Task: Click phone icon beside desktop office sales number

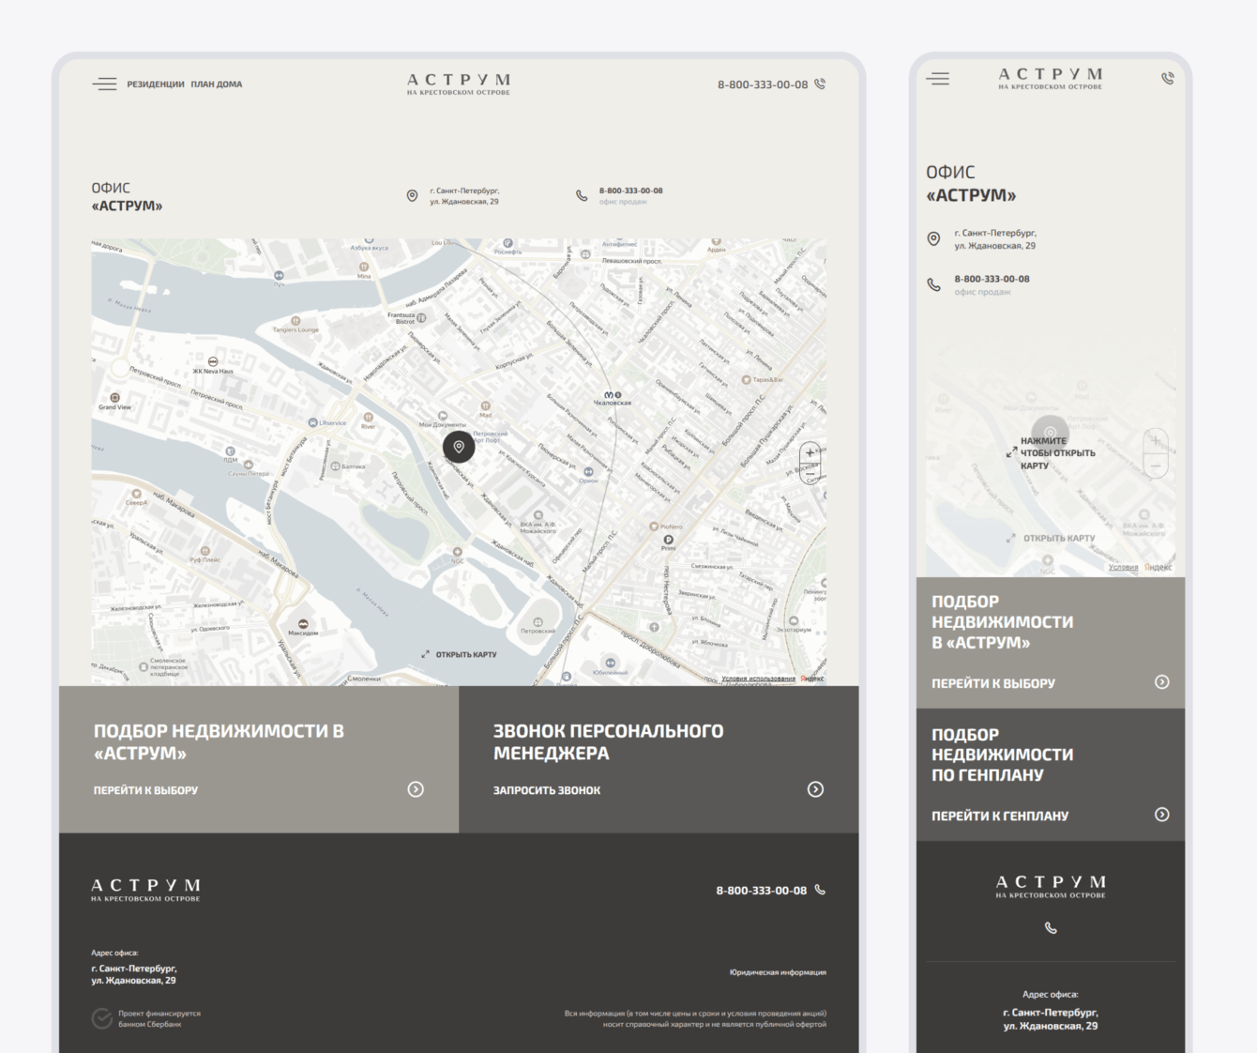Action: pyautogui.click(x=582, y=196)
